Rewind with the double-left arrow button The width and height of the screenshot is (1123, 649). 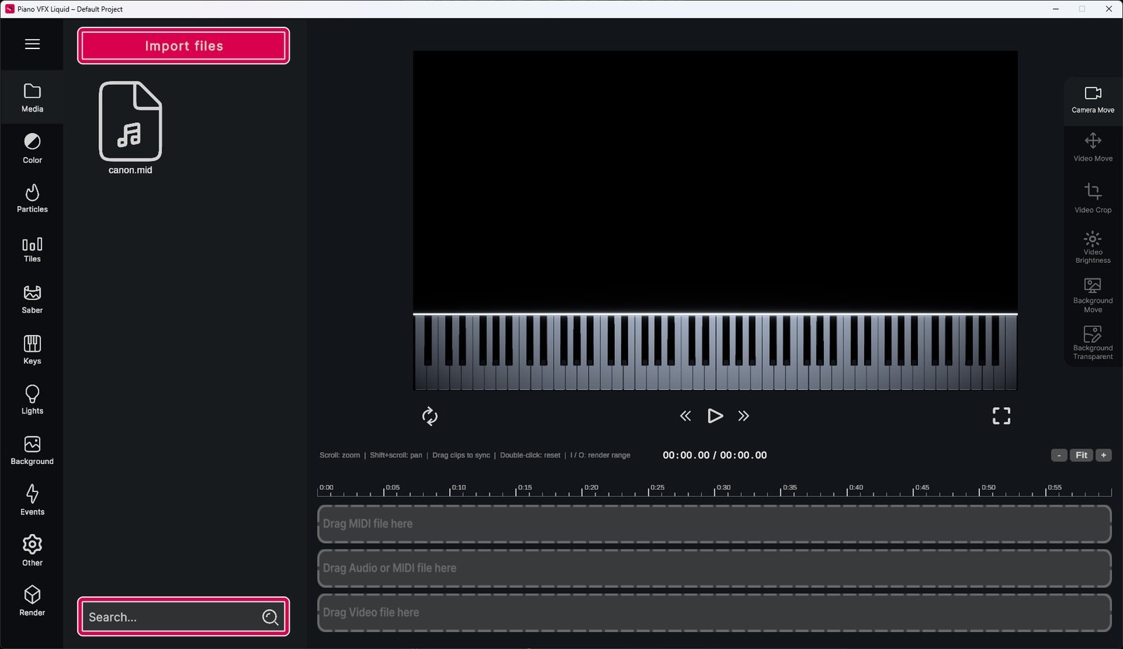coord(686,416)
